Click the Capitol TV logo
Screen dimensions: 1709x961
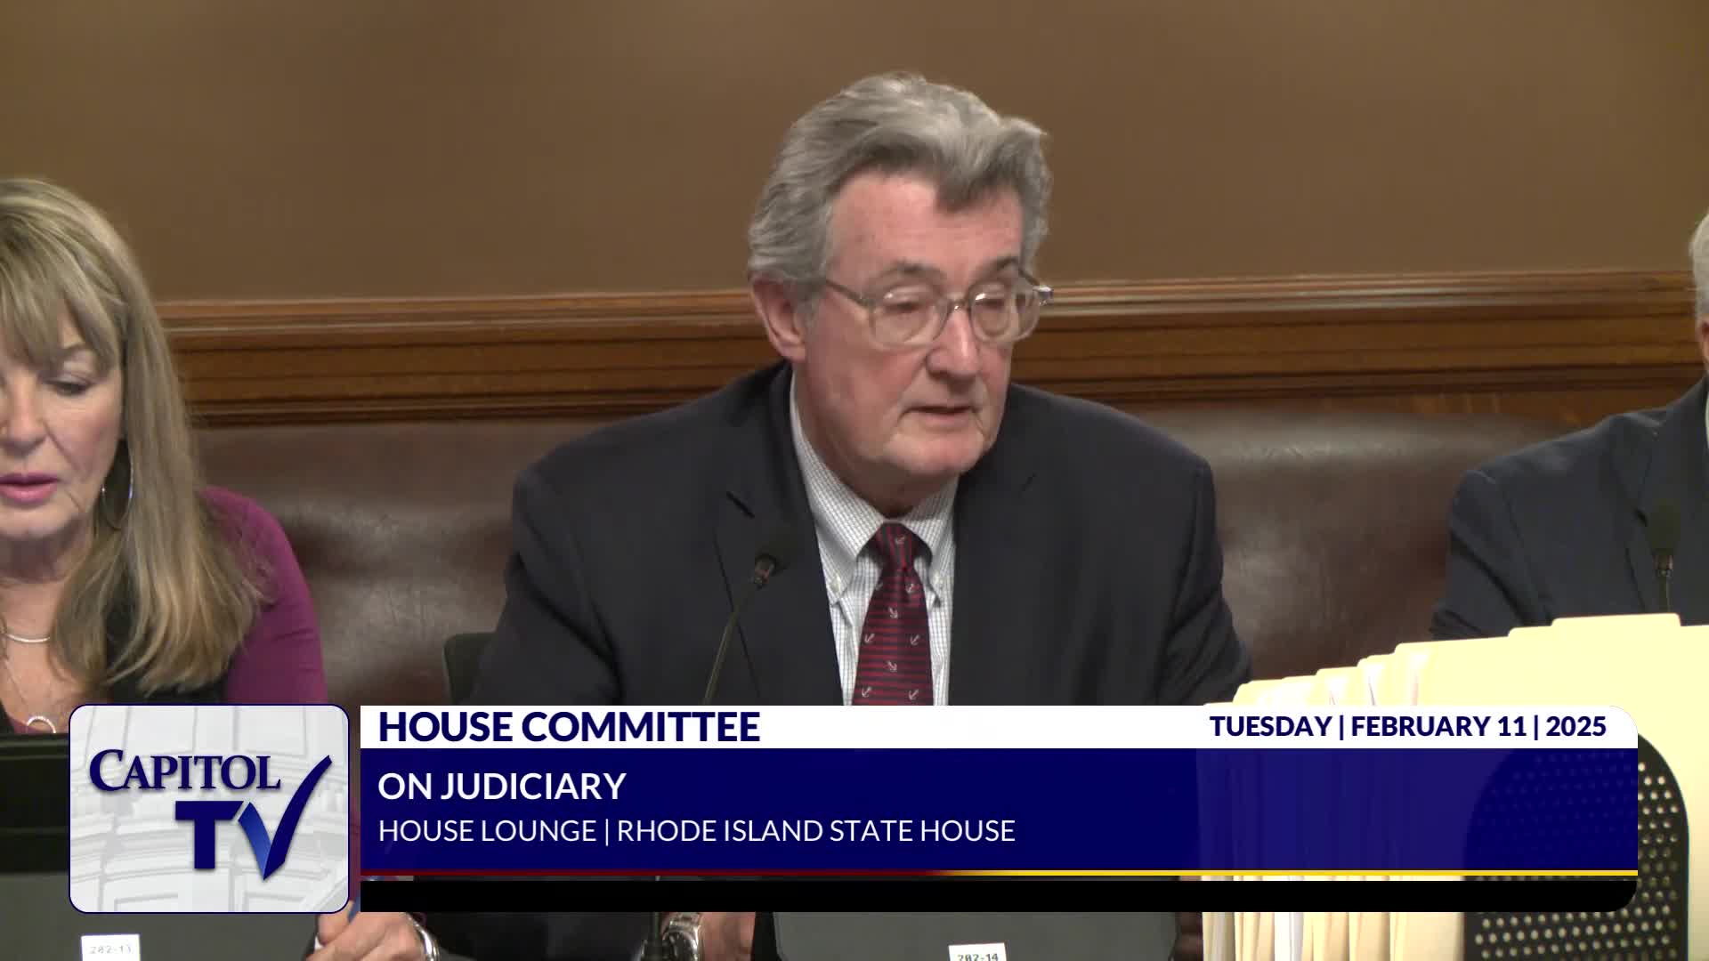coord(209,808)
